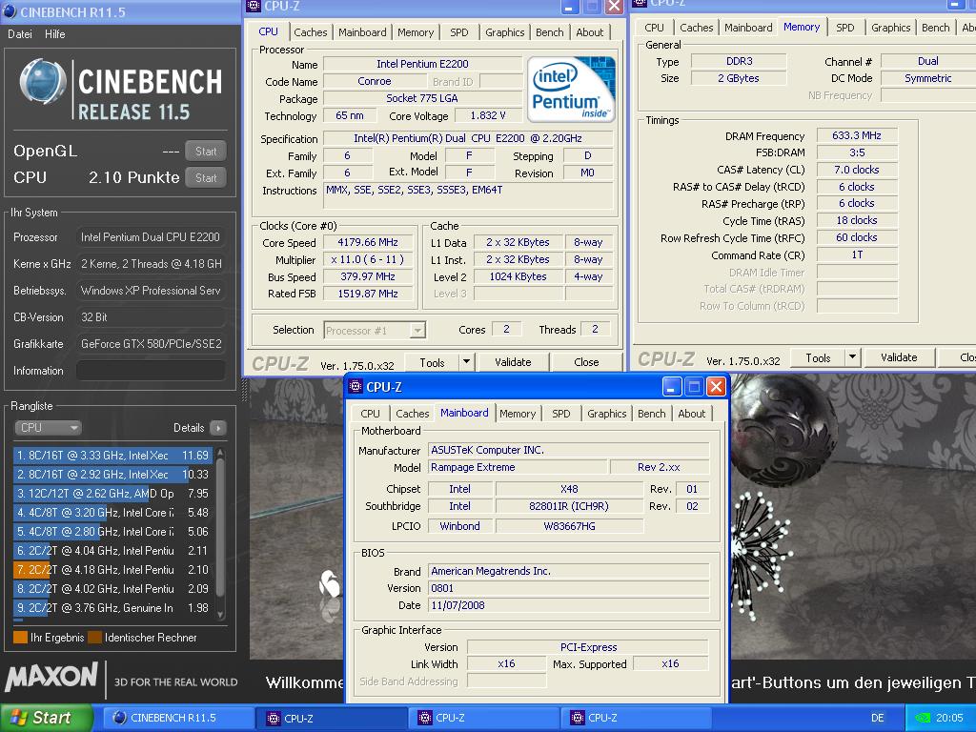Click the DE language indicator
976x732 pixels.
(x=877, y=718)
